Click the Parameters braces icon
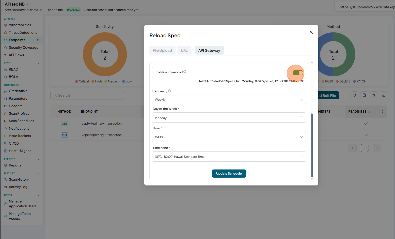This screenshot has height=239, width=395. coord(6,99)
